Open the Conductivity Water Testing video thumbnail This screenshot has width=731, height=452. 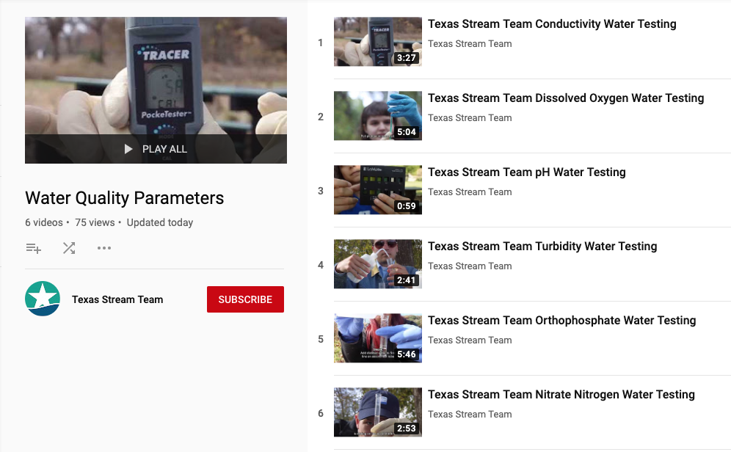coord(377,41)
